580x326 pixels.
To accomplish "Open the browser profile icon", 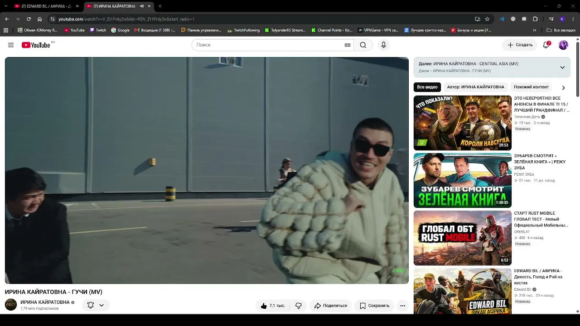I will (562, 19).
